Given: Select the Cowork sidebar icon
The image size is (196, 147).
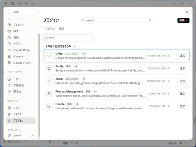Looking at the screenshot, I should (x=9, y=57).
